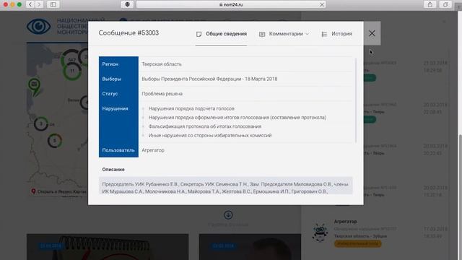Click the Пользователь label cell
This screenshot has width=462, height=260.
[118, 150]
